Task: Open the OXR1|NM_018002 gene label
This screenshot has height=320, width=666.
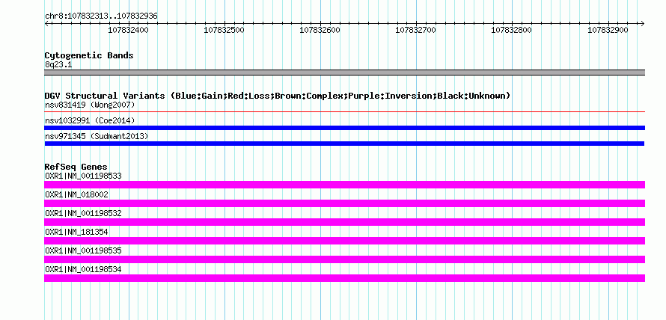Action: point(76,195)
